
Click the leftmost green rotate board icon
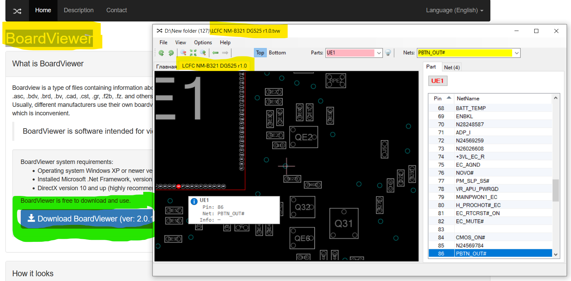pyautogui.click(x=161, y=53)
